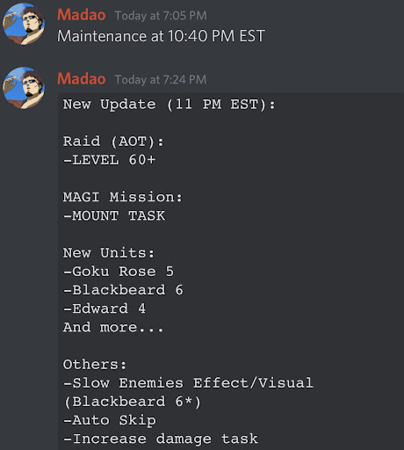Click the '-Increase damage task' line

pos(161,439)
